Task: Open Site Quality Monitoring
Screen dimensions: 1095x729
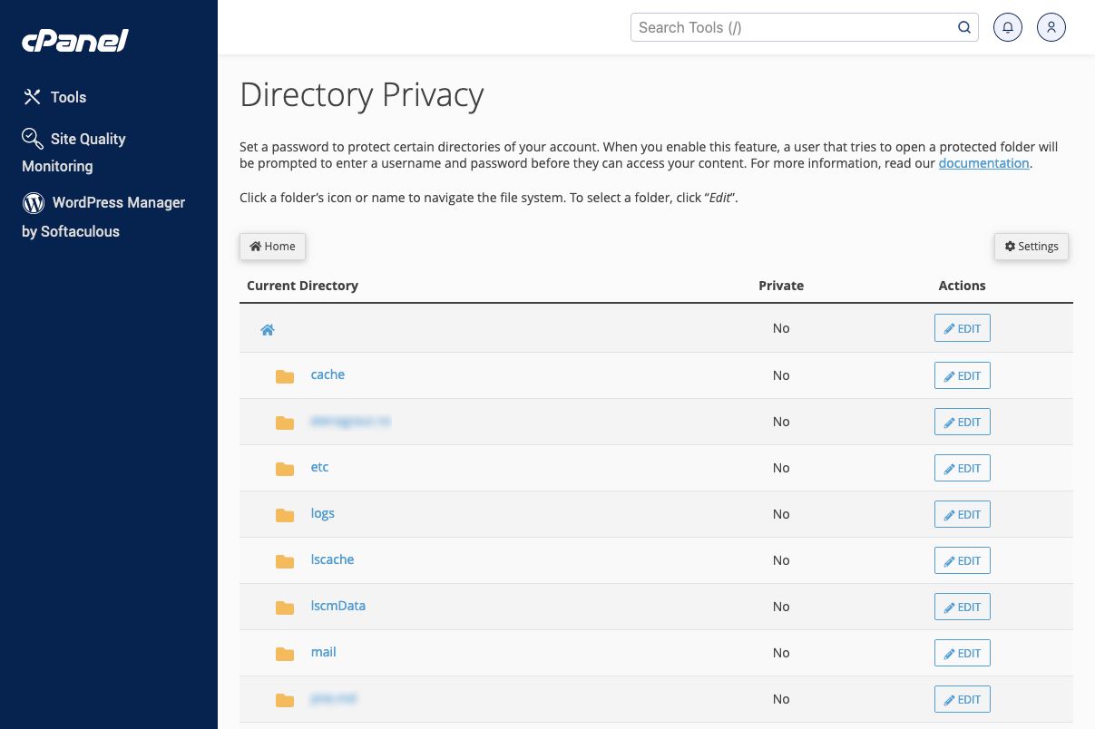Action: [73, 151]
